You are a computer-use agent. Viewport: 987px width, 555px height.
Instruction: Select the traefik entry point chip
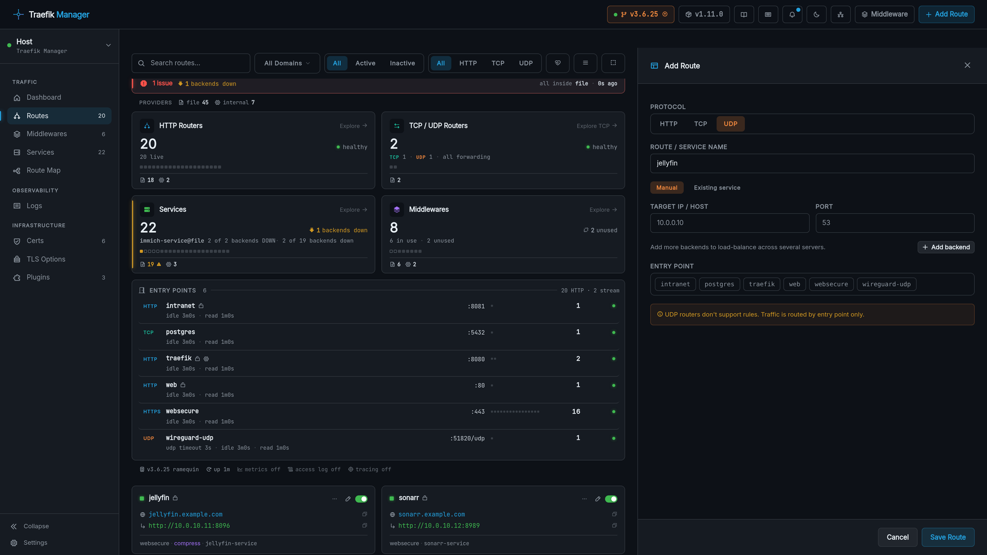[762, 284]
